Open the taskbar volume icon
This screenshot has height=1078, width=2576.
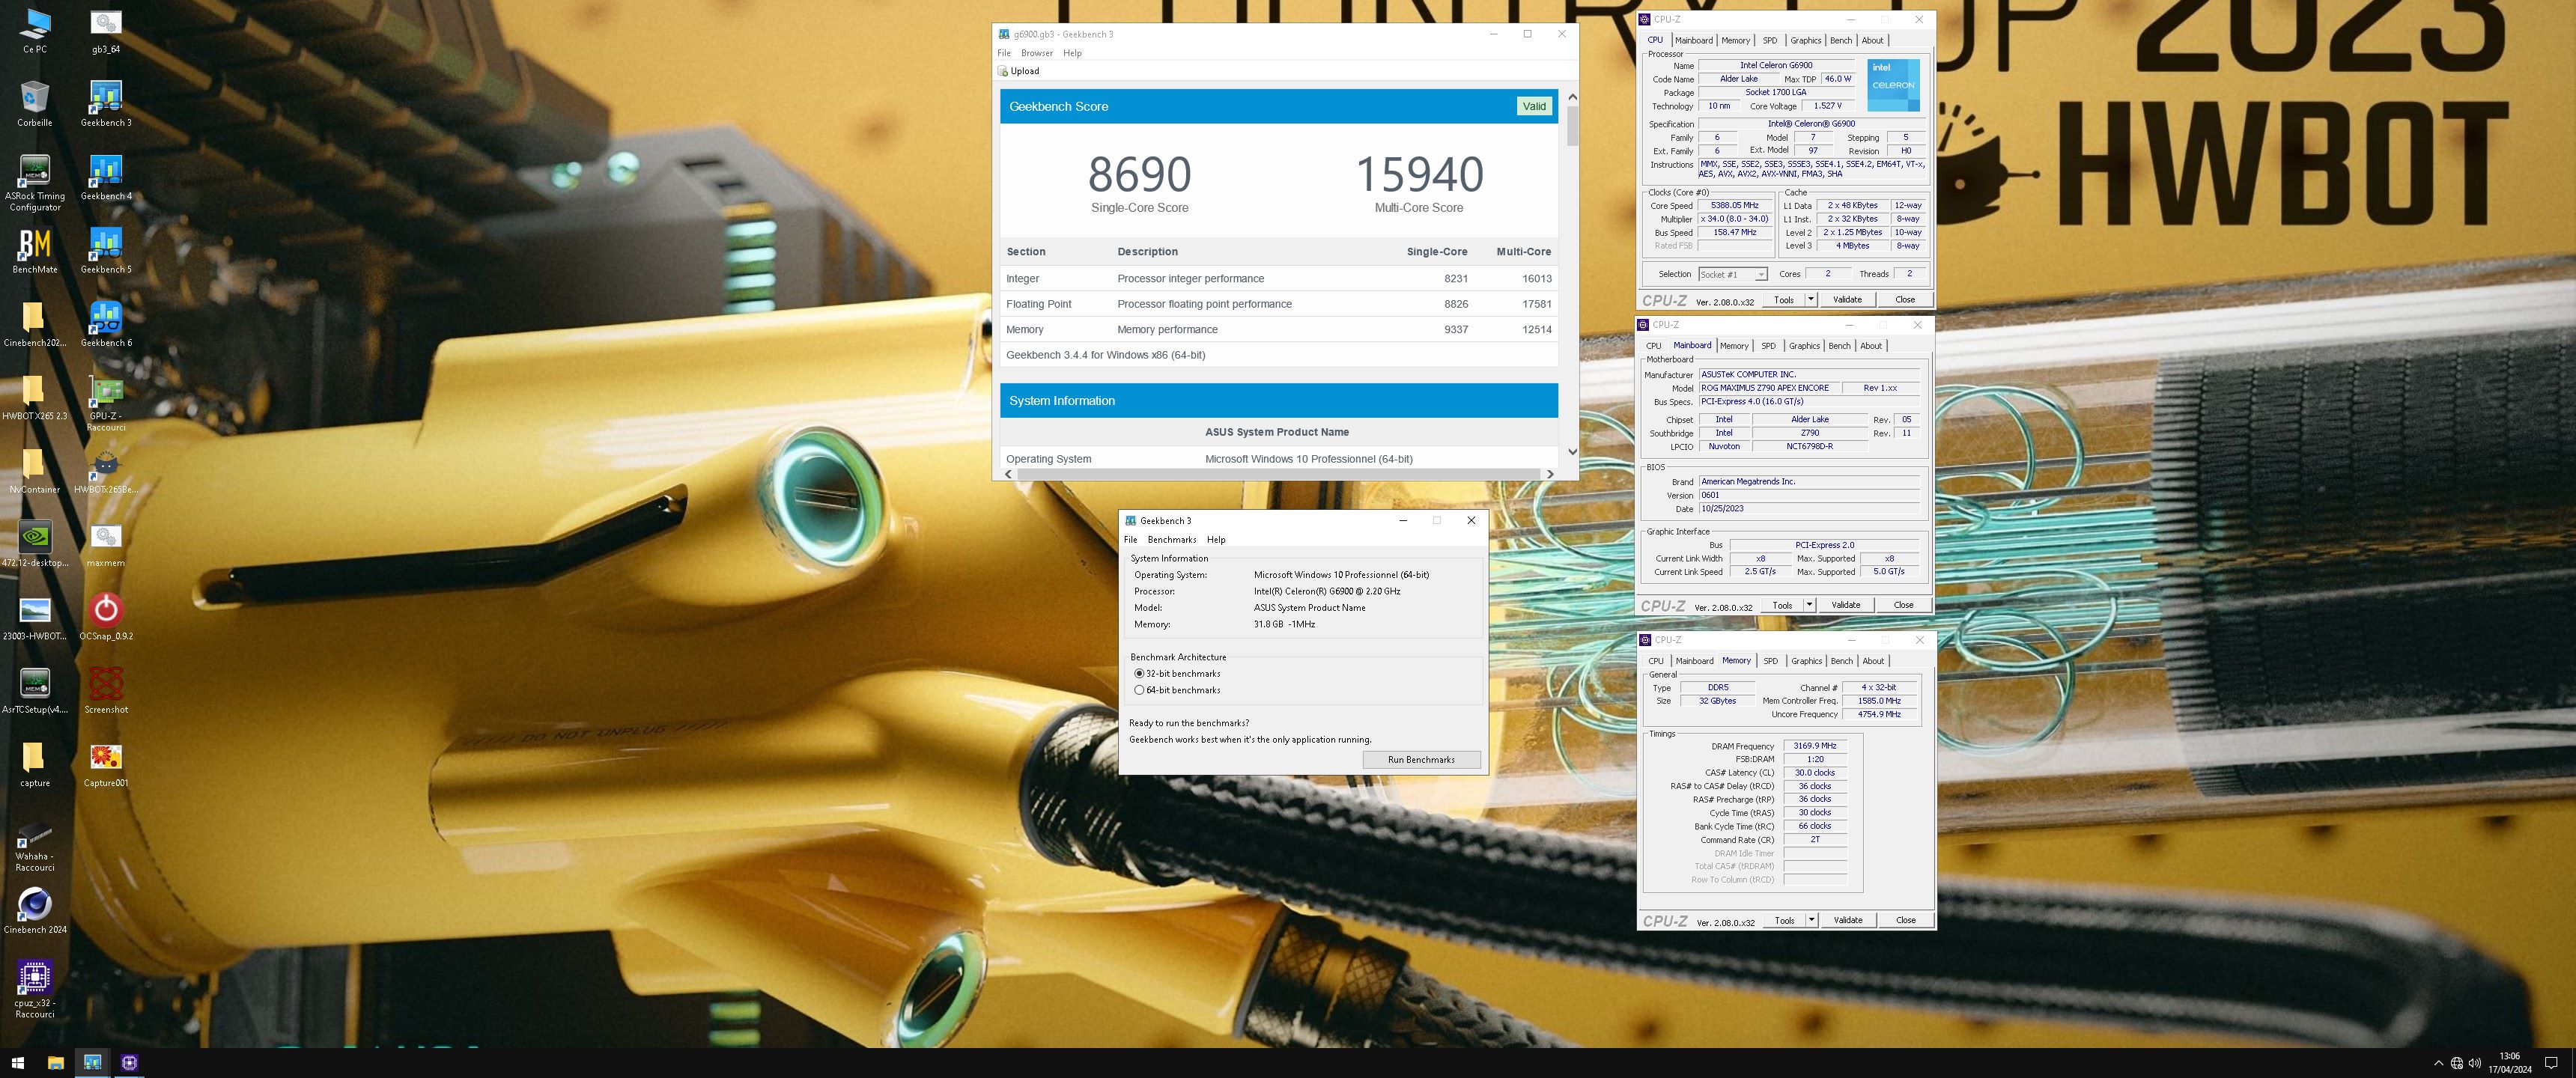(x=2474, y=1063)
